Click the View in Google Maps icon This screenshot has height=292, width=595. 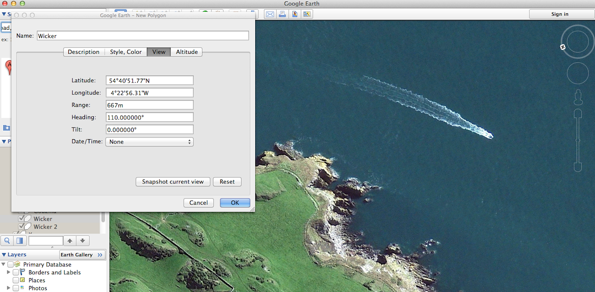tap(295, 14)
